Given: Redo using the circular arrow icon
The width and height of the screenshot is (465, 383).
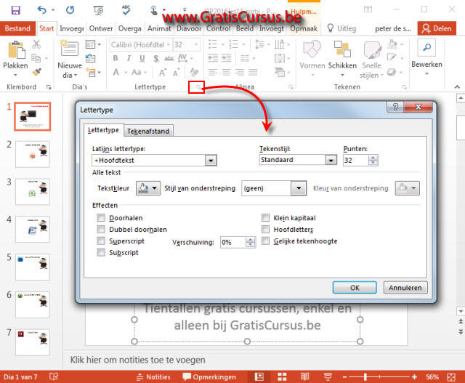Looking at the screenshot, I should coord(70,10).
